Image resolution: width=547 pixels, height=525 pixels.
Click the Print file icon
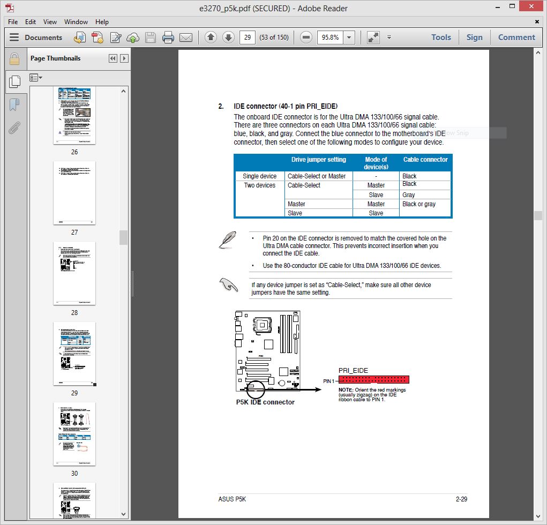tap(168, 37)
